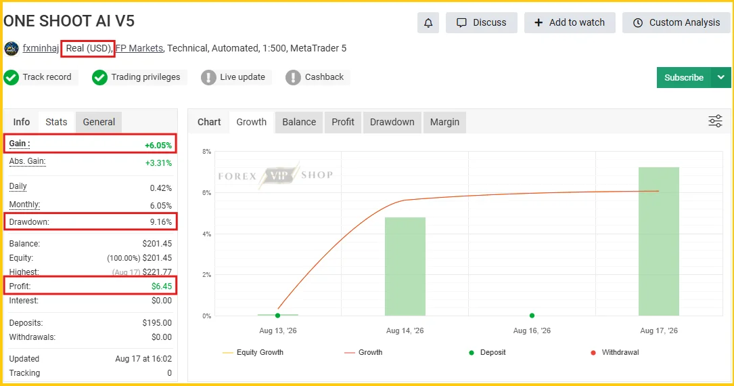Open FP Markets broker link

[139, 48]
